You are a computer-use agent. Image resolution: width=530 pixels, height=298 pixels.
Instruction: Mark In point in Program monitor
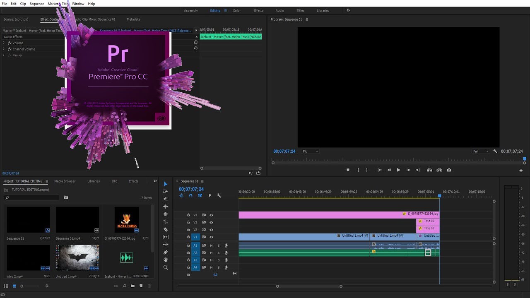tap(358, 170)
